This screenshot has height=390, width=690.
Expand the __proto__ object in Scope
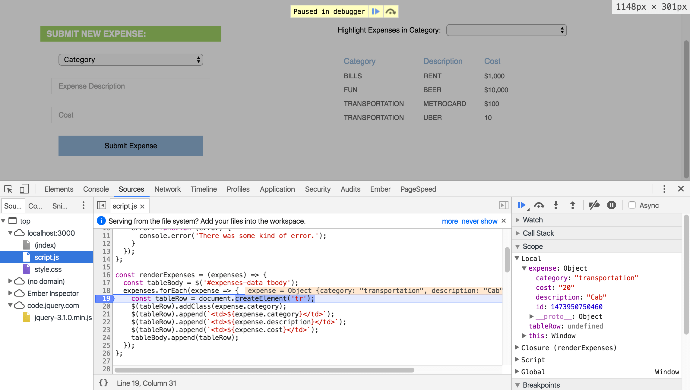tap(532, 316)
